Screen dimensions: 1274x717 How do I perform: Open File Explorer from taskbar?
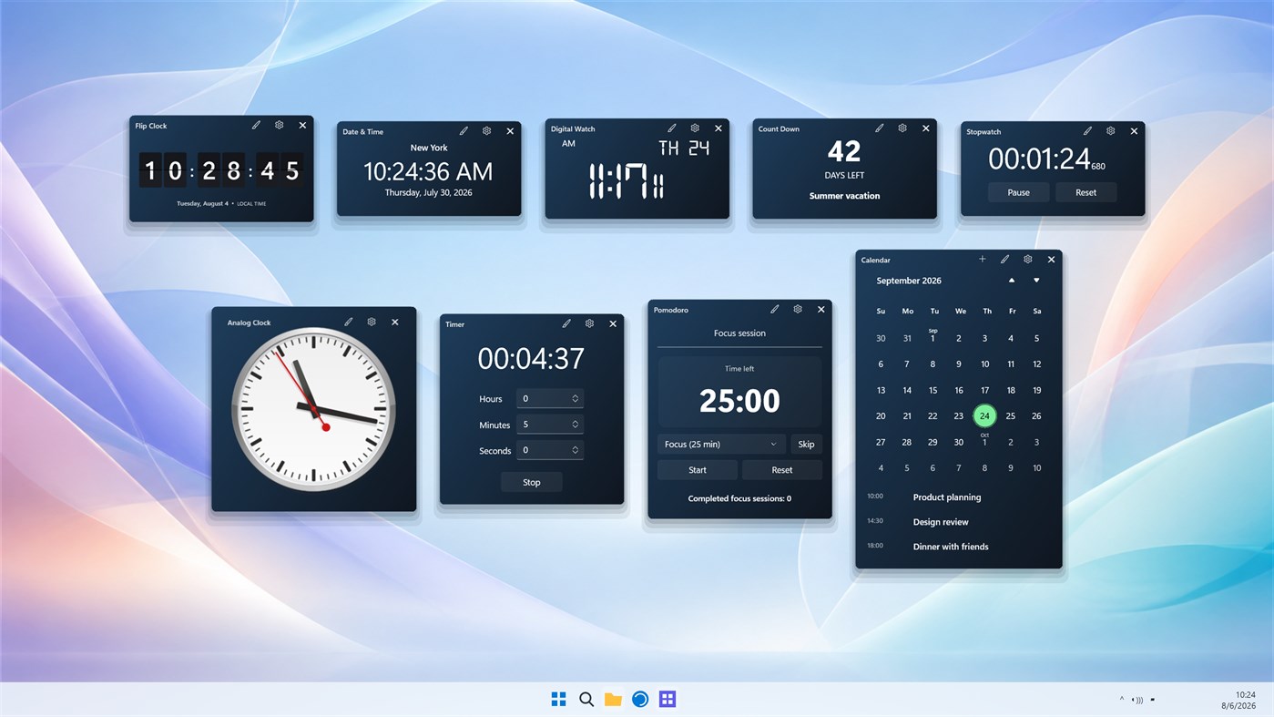pos(613,699)
